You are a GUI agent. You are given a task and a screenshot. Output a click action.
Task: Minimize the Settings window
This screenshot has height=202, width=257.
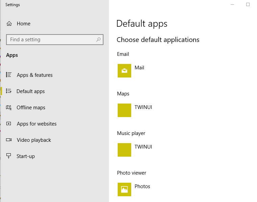[x=232, y=4]
